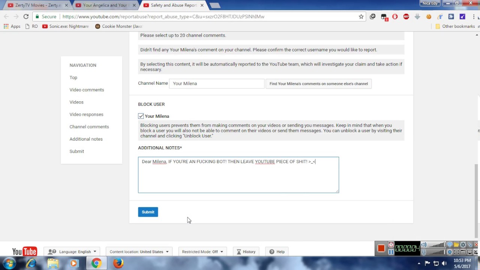The image size is (480, 270).
Task: Mute the recorder microphone icon
Action: 424,252
